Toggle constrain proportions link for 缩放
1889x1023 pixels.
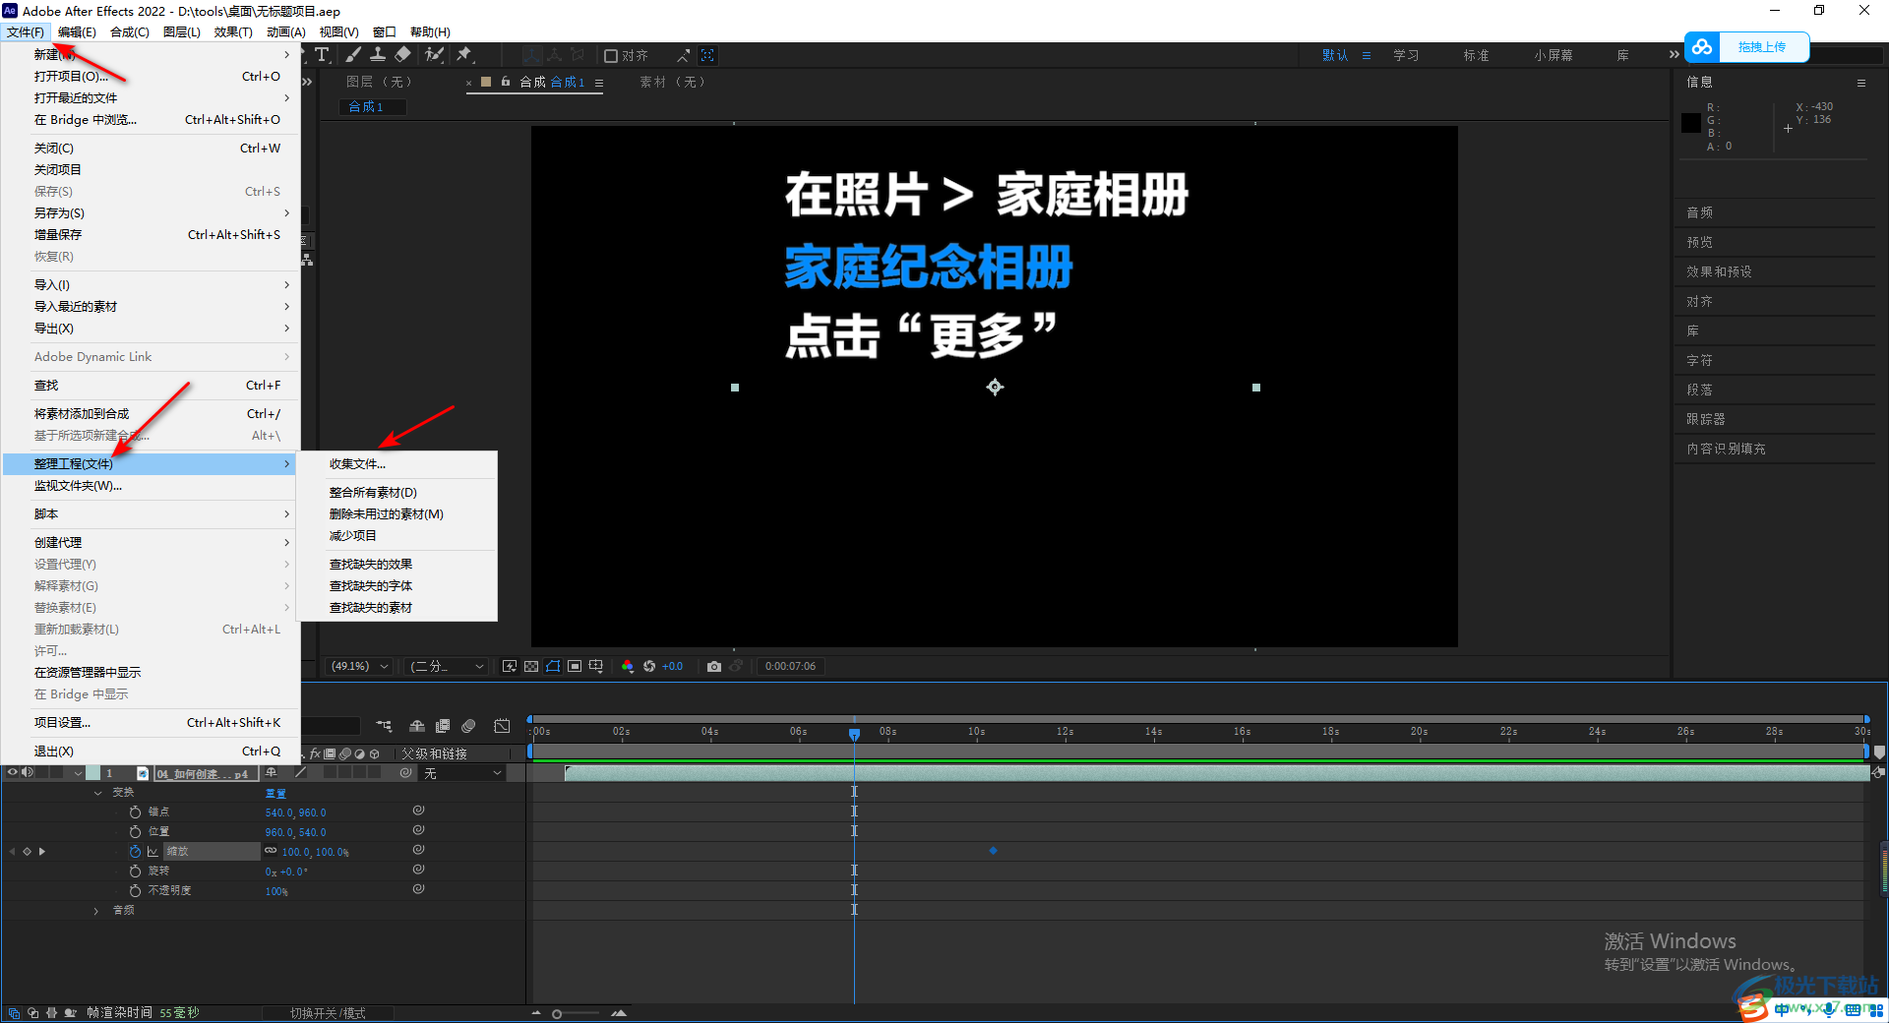[x=271, y=851]
